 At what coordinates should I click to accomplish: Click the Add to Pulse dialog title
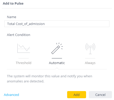click(x=13, y=4)
